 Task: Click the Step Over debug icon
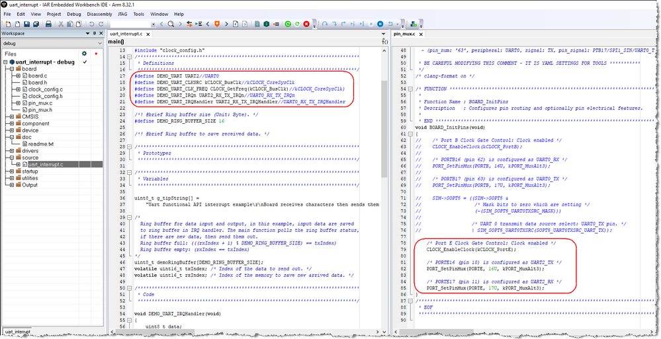(325, 24)
